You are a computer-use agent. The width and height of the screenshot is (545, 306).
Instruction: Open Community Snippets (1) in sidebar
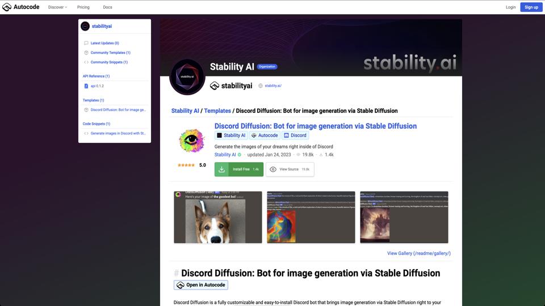pos(109,62)
